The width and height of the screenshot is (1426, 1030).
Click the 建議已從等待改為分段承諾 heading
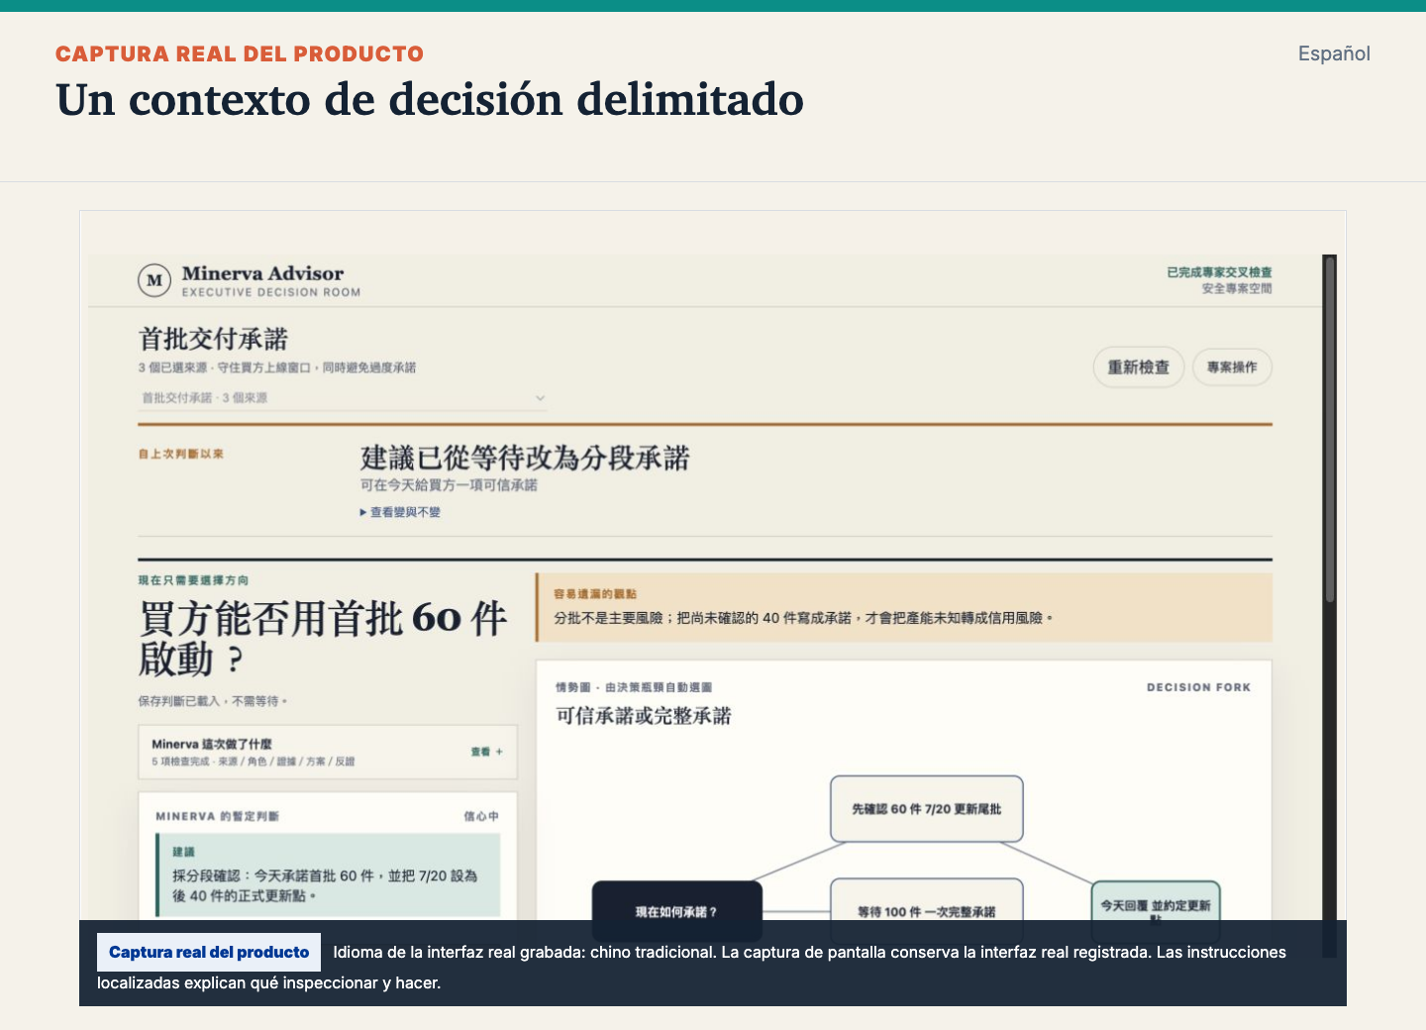tap(525, 459)
